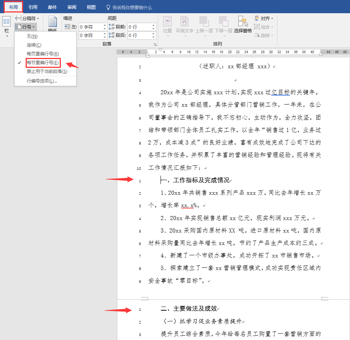Image resolution: width=350 pixels, height=340 pixels.
Task: Click the 段后 spacing-after icon
Action: click(x=111, y=35)
